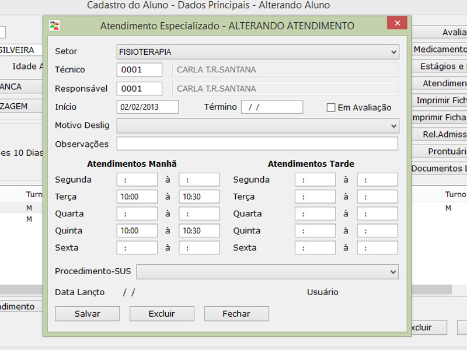Click the Responsável code field
This screenshot has height=350, width=467.
tap(140, 89)
